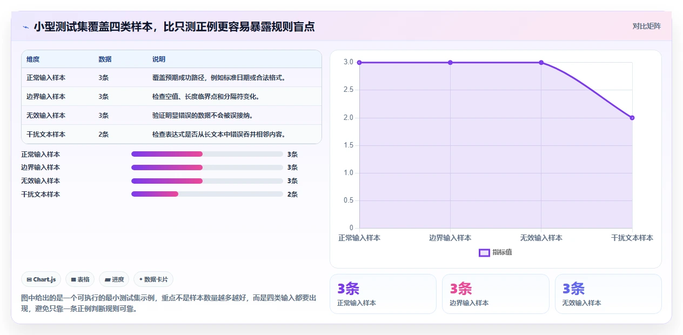Screen dimensions: 683x335
Task: Click the 2条 value in the table
Action: [x=104, y=135]
